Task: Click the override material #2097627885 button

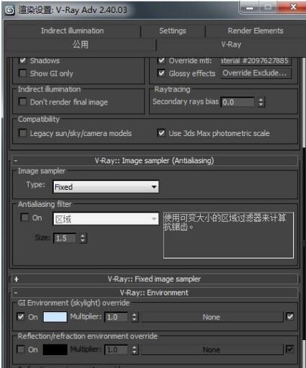Action: click(256, 61)
